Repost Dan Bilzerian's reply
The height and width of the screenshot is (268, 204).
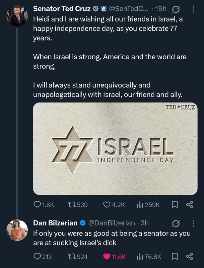click(x=78, y=257)
